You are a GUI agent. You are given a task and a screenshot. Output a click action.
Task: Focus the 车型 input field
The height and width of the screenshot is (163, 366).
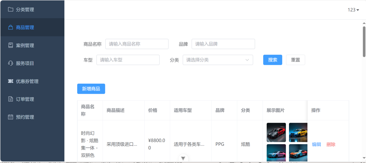tap(128, 60)
